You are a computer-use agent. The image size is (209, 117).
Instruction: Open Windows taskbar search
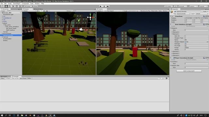6,115
